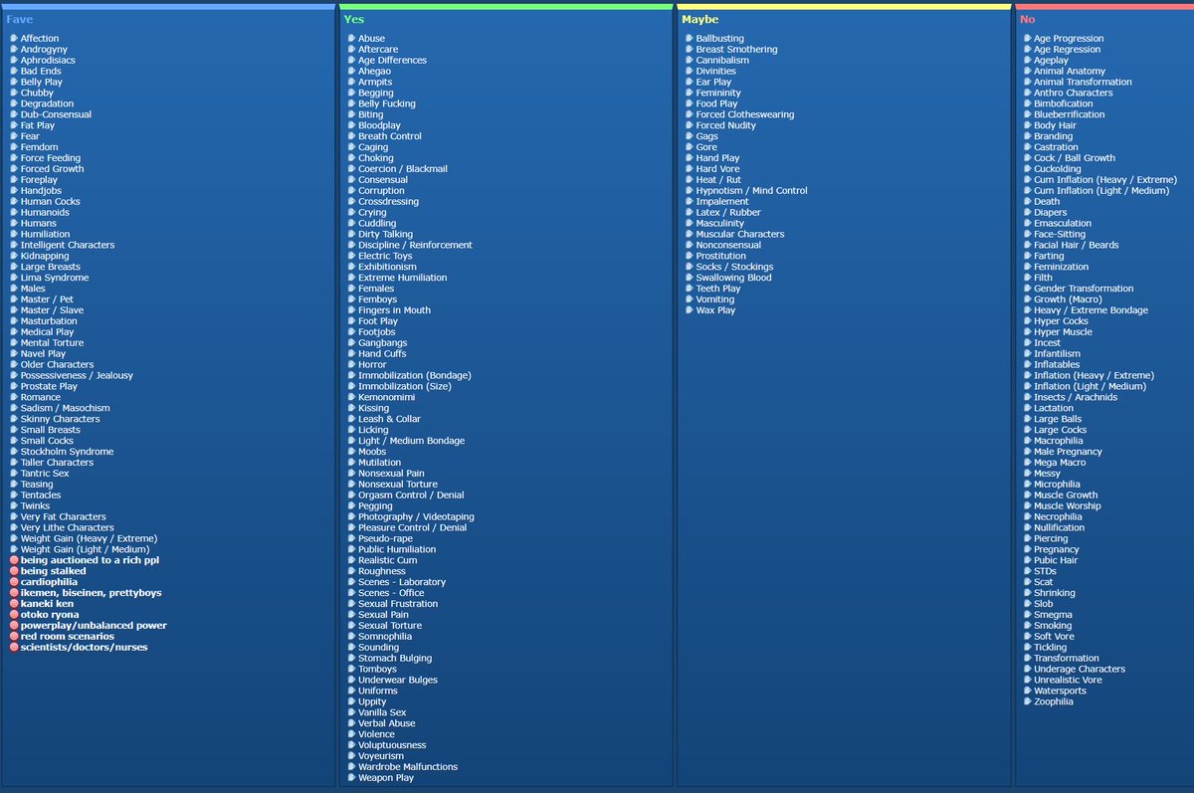Select the Tomboys entry
This screenshot has height=793, width=1194.
pos(377,670)
